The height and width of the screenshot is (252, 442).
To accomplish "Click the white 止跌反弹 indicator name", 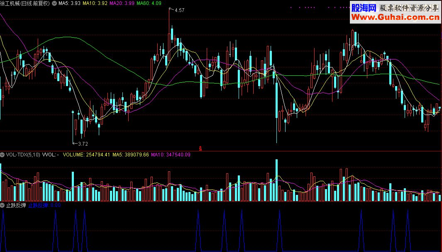I will click(x=16, y=205).
